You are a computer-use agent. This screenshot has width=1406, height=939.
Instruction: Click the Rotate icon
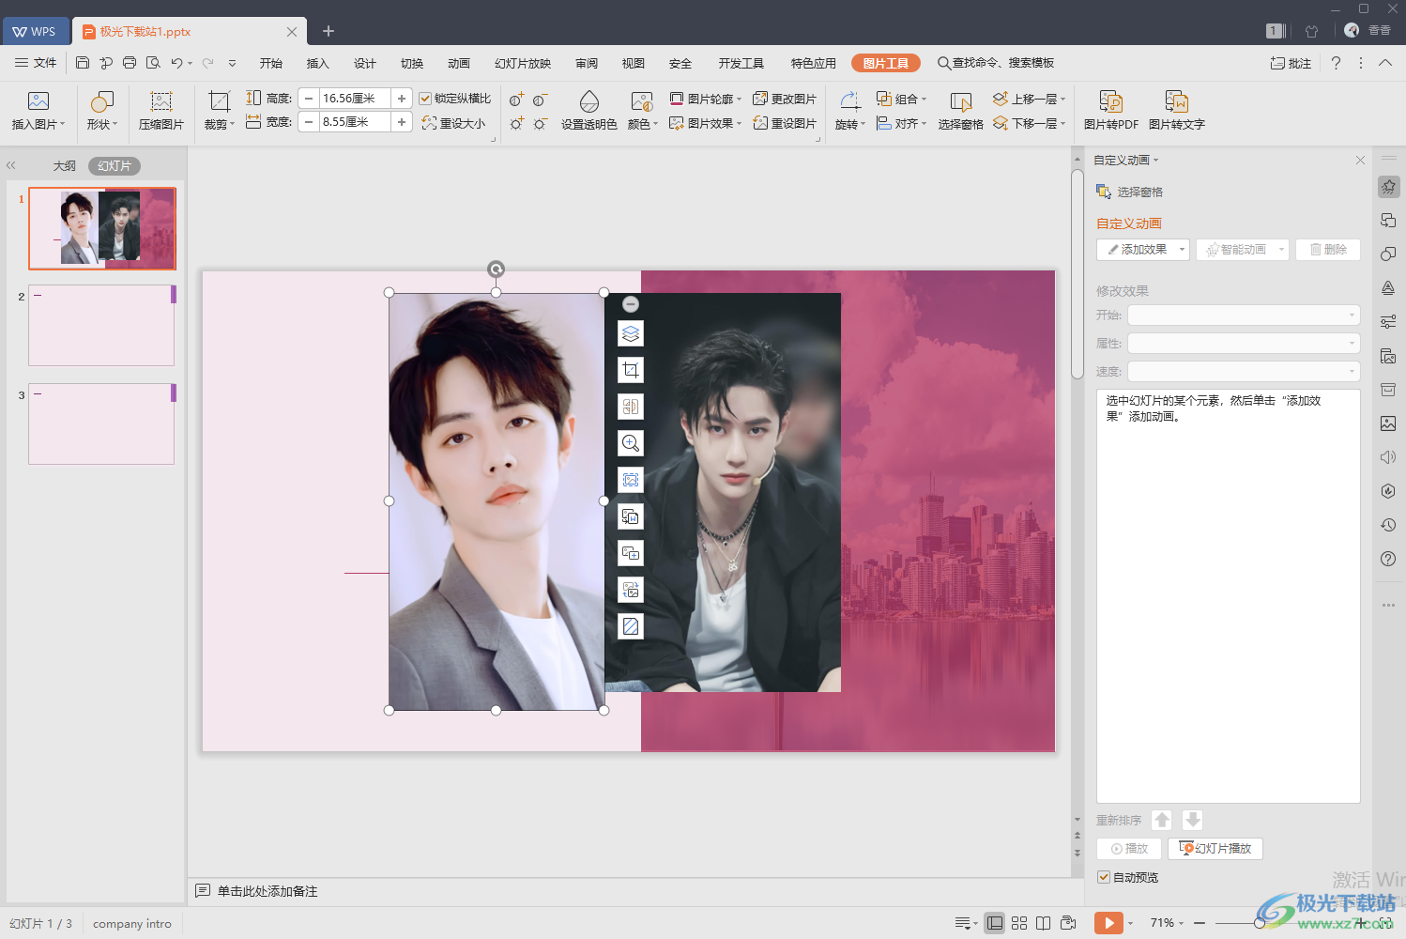pos(849,101)
